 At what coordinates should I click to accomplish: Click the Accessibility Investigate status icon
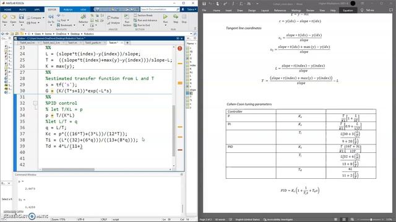point(265,220)
